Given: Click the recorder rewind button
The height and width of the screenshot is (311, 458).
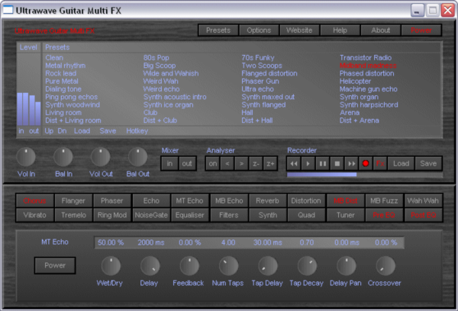Looking at the screenshot, I should [x=295, y=163].
